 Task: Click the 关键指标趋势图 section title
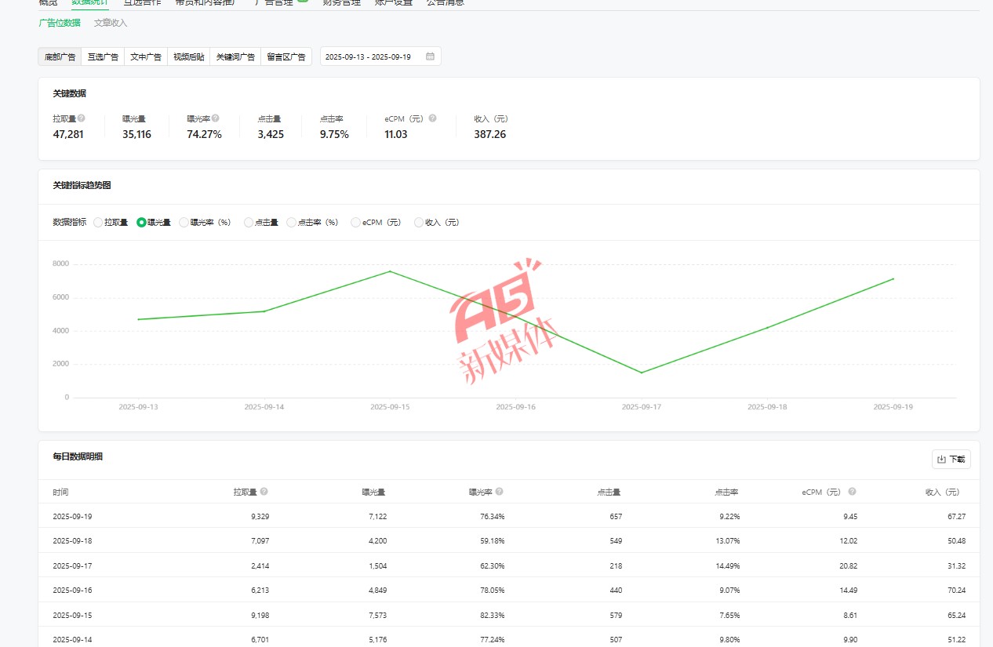(82, 186)
